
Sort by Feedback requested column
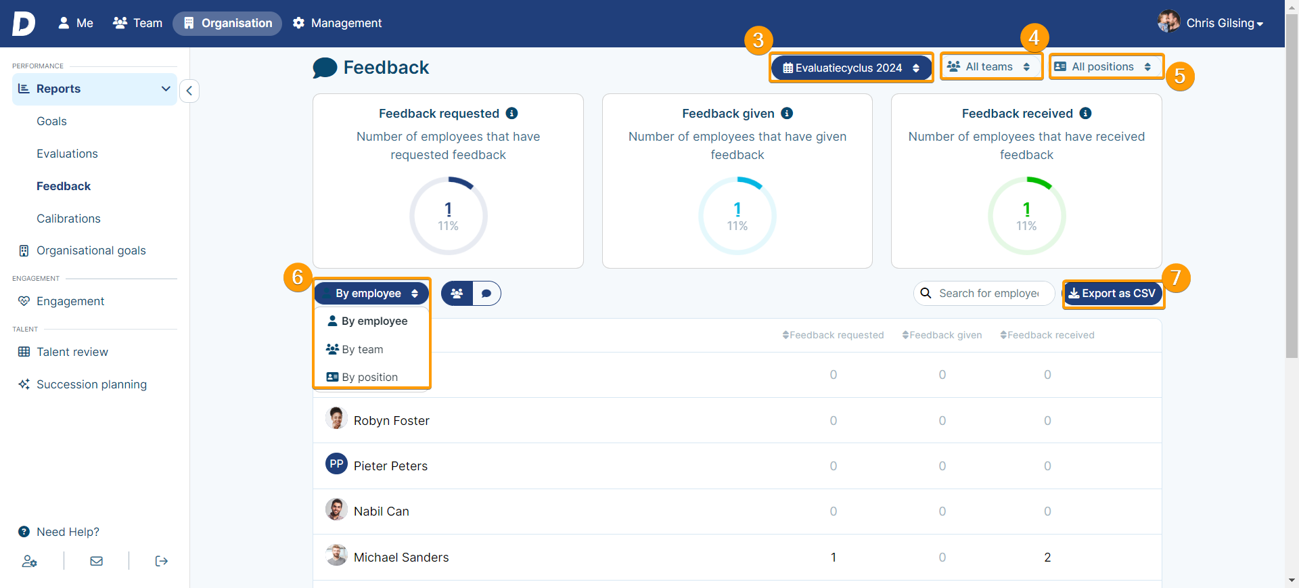coord(833,335)
